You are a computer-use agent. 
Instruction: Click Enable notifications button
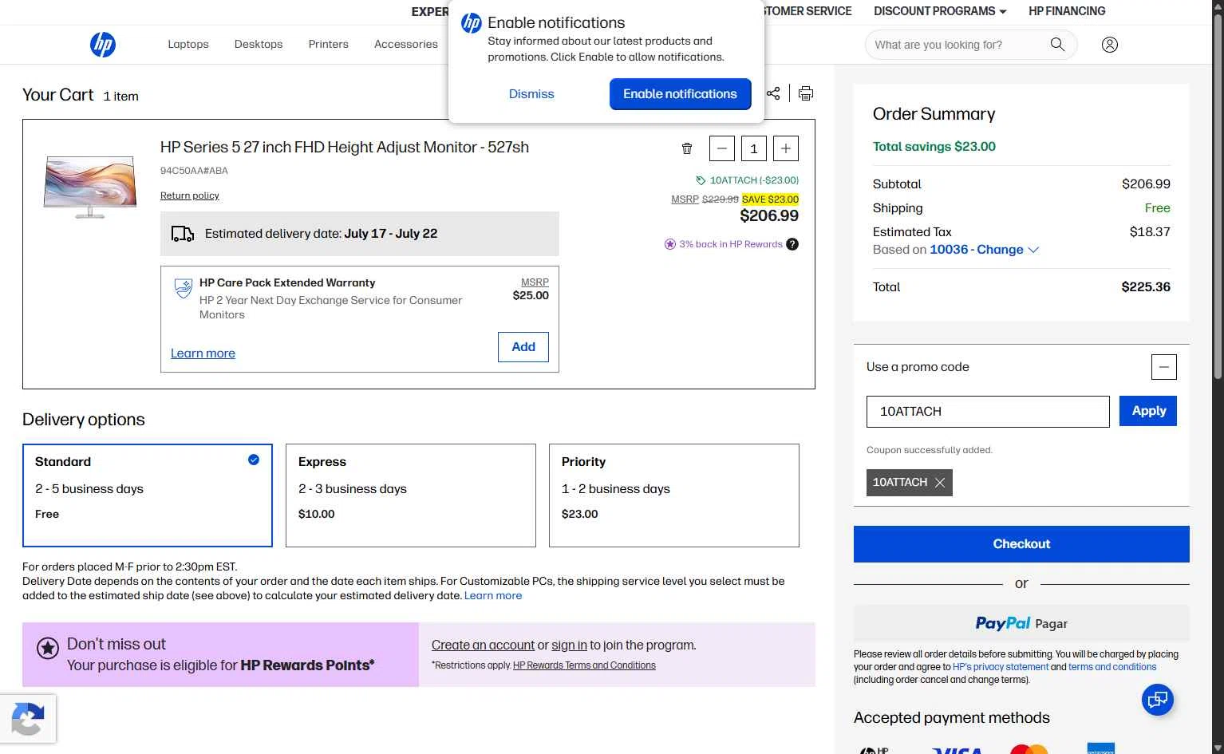(x=681, y=94)
